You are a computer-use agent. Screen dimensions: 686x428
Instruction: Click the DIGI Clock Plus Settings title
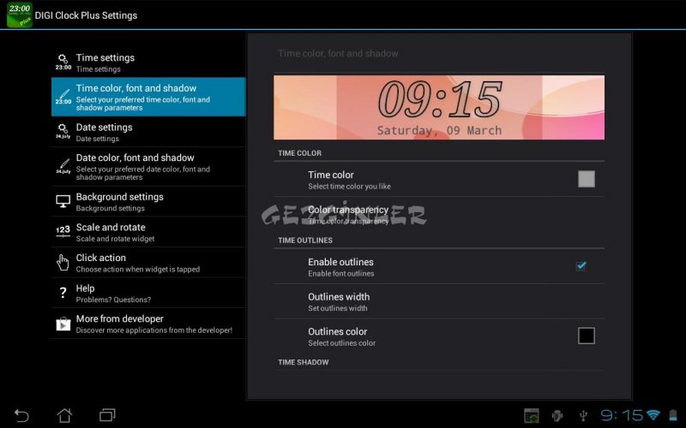coord(86,15)
